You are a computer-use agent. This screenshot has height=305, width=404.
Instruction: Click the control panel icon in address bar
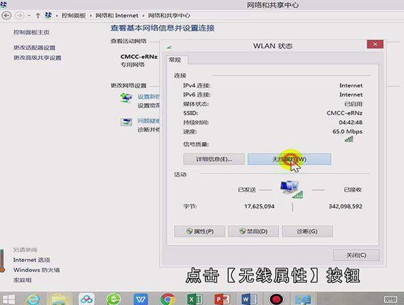tap(48, 16)
